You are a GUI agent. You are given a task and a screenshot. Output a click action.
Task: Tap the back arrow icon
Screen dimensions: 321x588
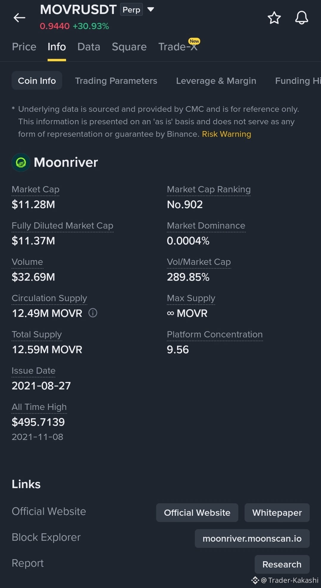coord(19,18)
